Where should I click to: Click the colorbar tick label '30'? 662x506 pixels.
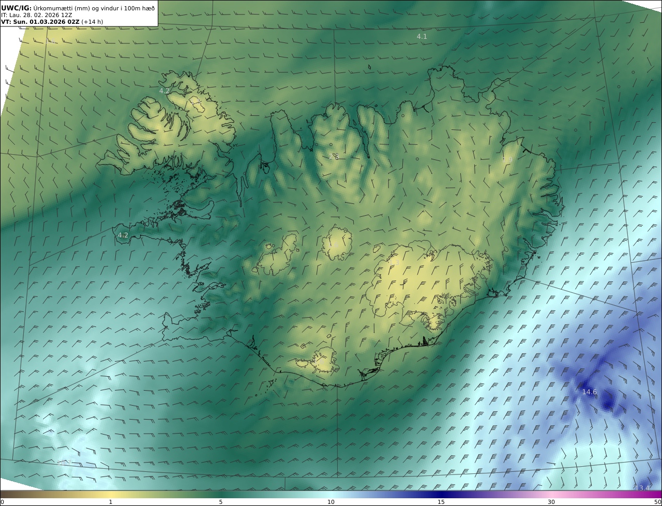click(551, 502)
